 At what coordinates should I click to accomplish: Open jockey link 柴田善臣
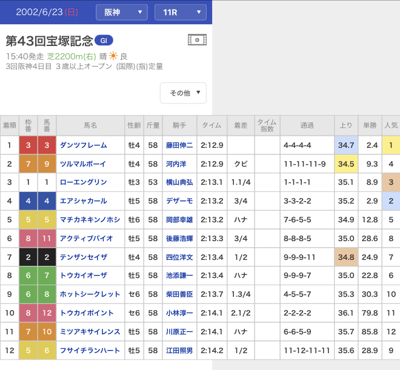(x=179, y=294)
